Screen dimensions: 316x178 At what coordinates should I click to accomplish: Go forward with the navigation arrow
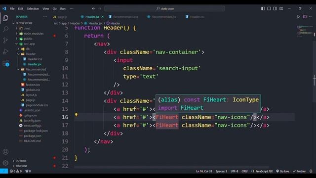(100, 9)
